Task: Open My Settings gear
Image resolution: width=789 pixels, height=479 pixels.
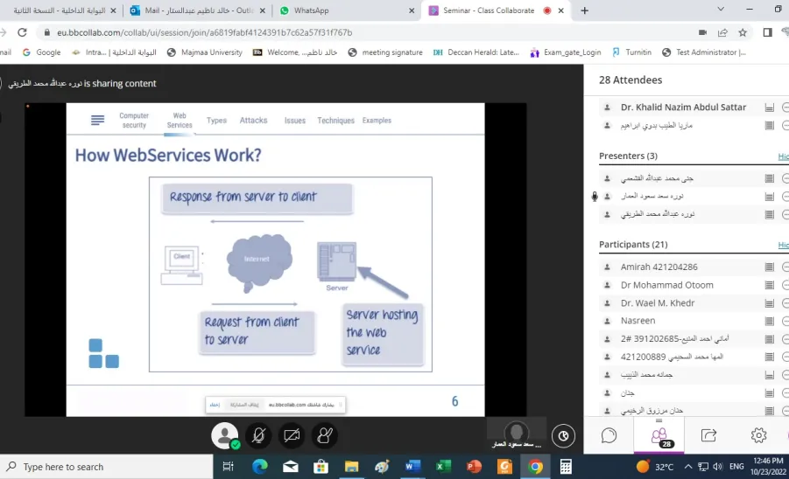Action: click(x=758, y=435)
